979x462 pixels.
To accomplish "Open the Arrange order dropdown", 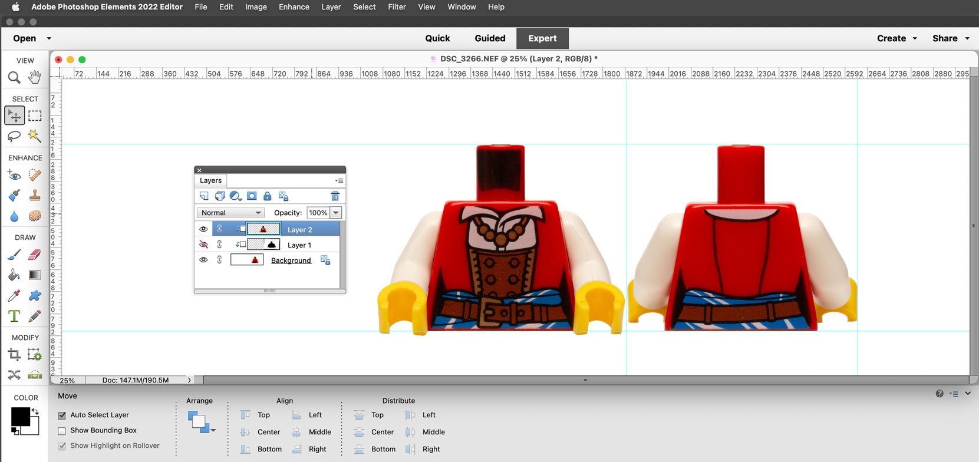I will (x=202, y=422).
